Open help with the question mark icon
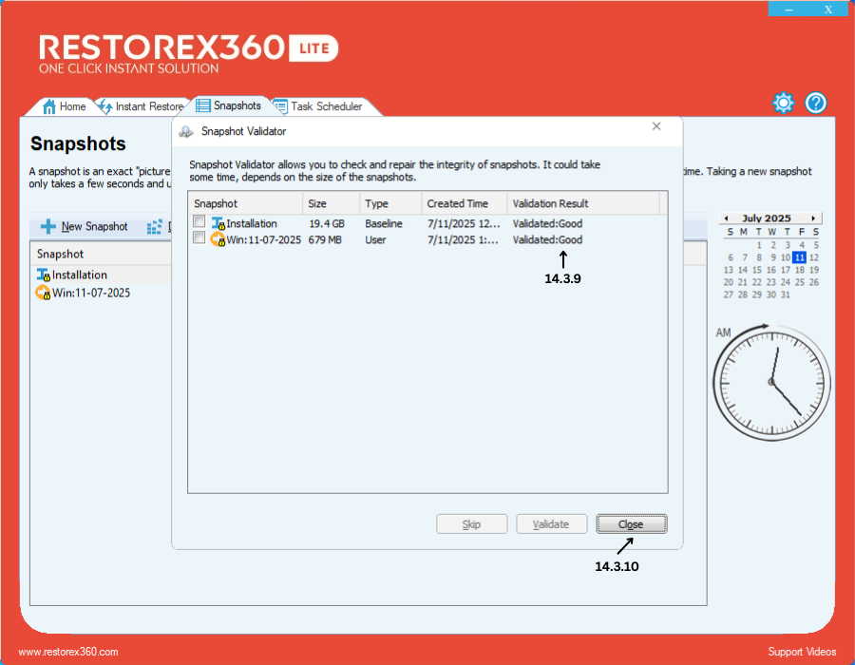 816,103
